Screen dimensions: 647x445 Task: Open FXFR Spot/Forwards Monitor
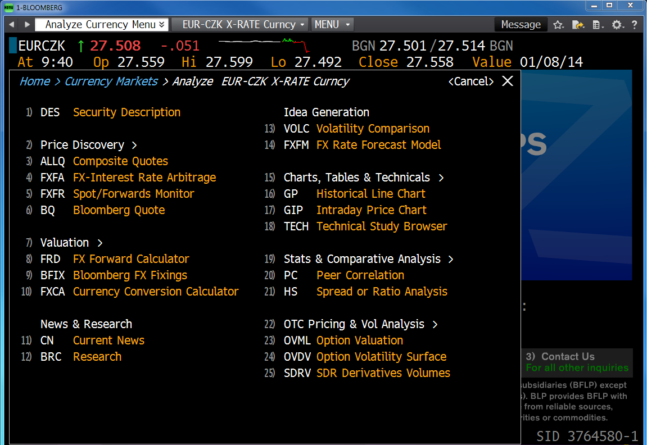point(117,194)
